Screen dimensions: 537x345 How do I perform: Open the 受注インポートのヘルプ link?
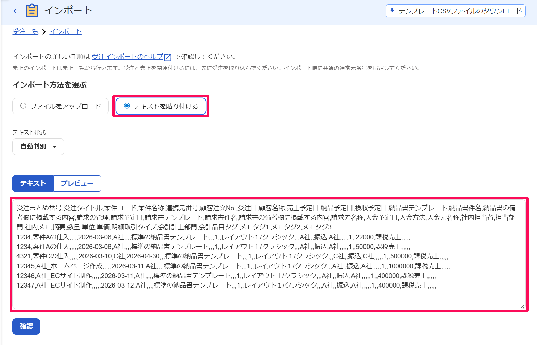tap(127, 57)
